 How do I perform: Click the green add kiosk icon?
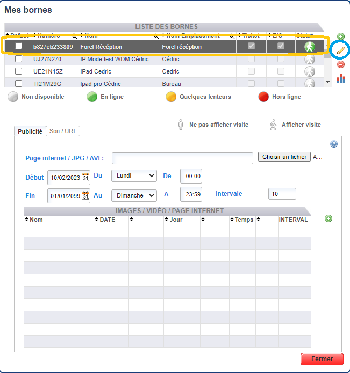(x=340, y=36)
